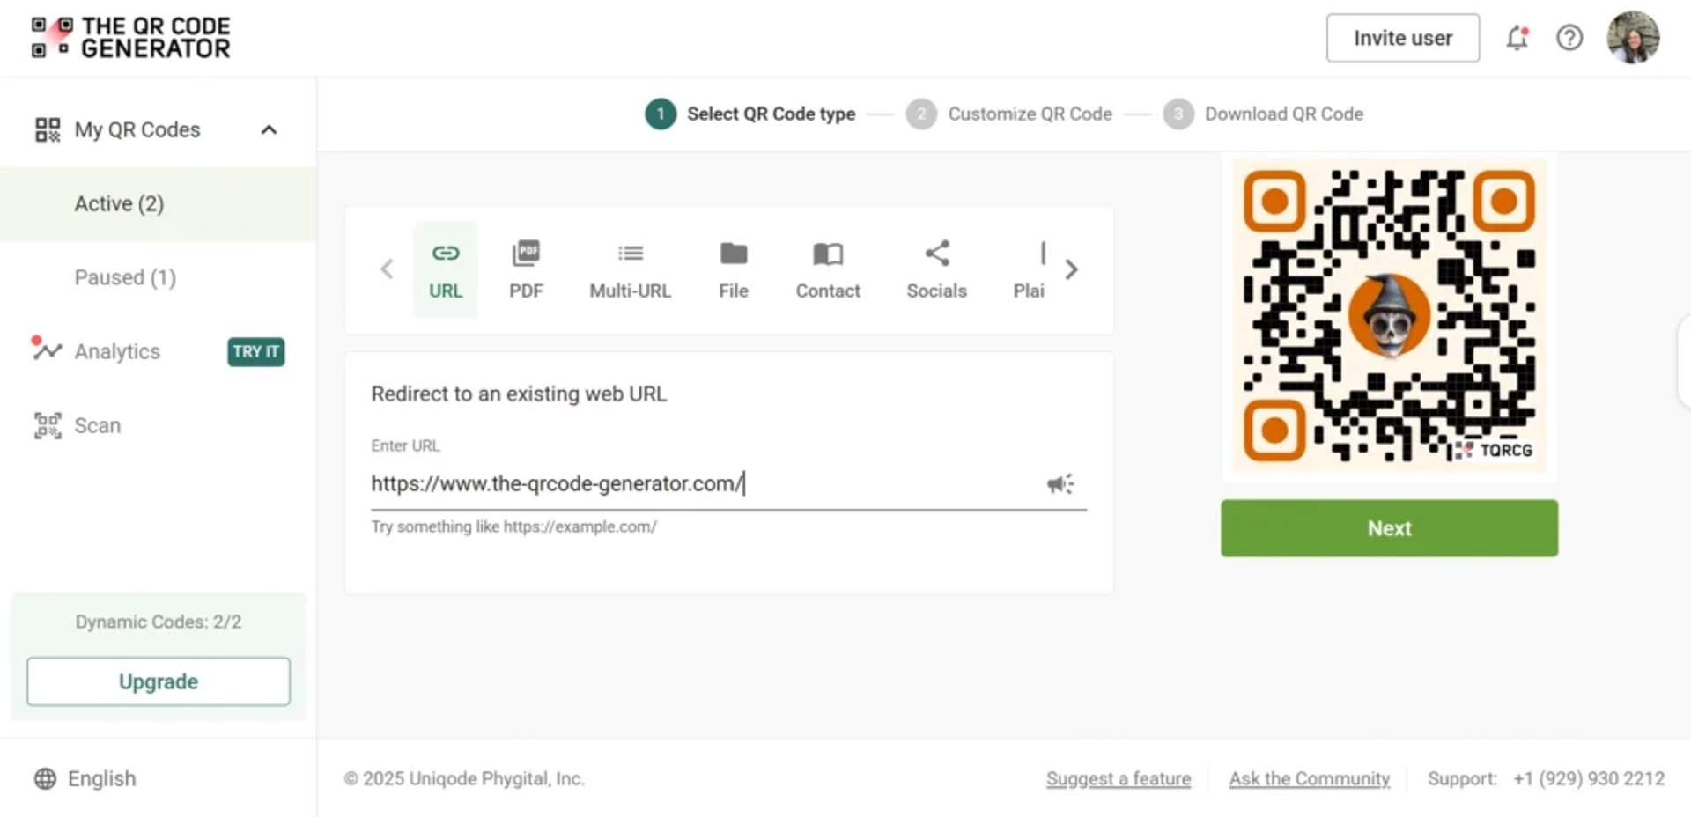This screenshot has width=1691, height=817.
Task: Click the Dynamic Codes: 2/2 text
Action: (159, 622)
